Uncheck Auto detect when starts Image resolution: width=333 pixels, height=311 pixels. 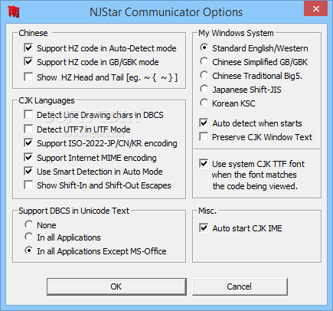click(x=204, y=123)
